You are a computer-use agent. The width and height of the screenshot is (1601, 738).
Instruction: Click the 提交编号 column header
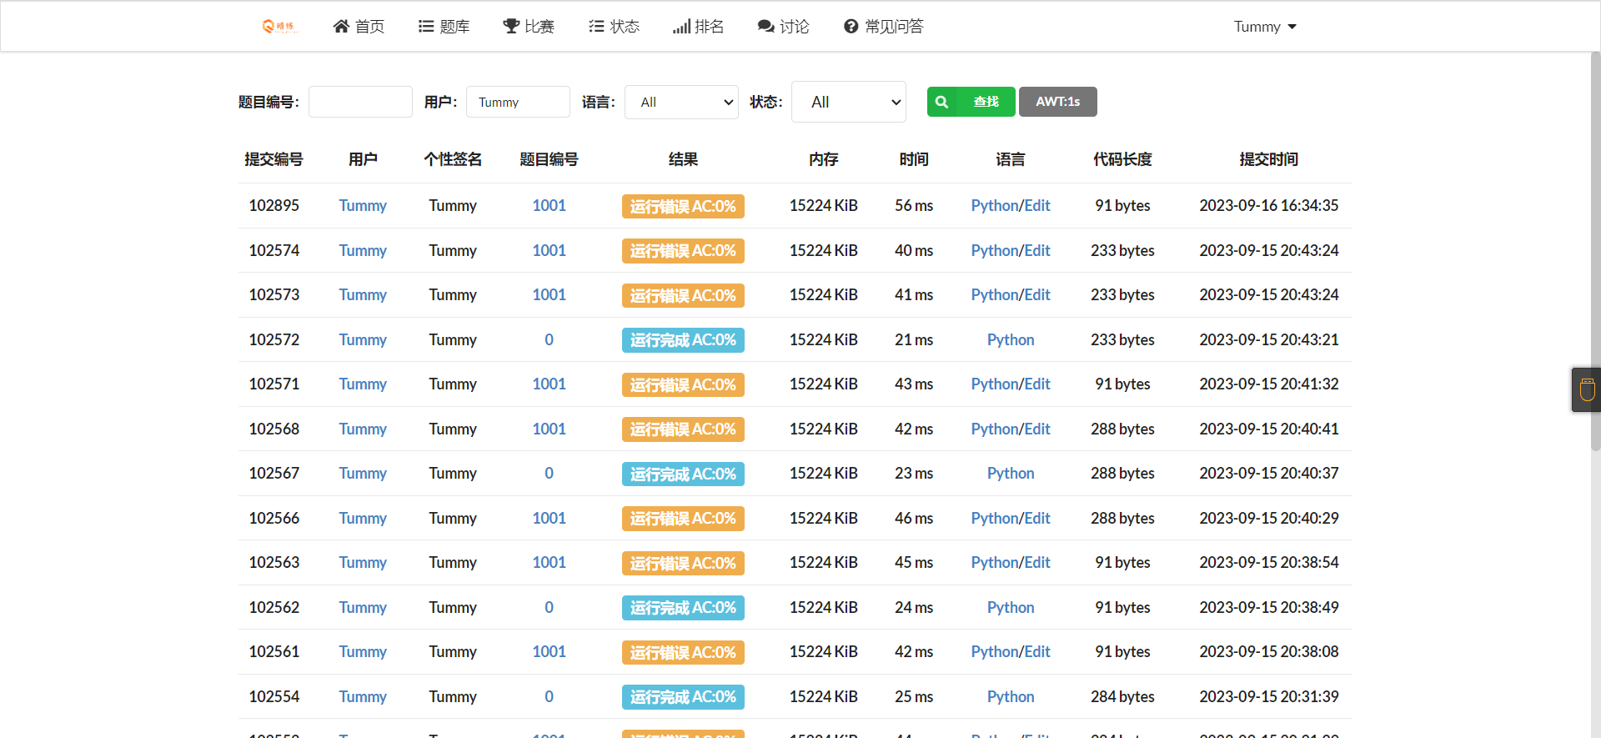(x=274, y=159)
